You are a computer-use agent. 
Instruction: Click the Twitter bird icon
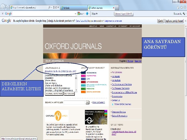112,104
